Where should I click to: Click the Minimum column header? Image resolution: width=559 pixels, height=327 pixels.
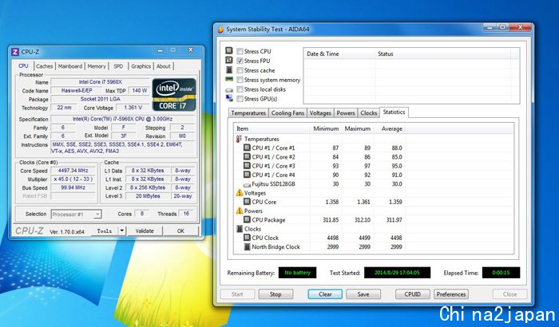point(326,128)
